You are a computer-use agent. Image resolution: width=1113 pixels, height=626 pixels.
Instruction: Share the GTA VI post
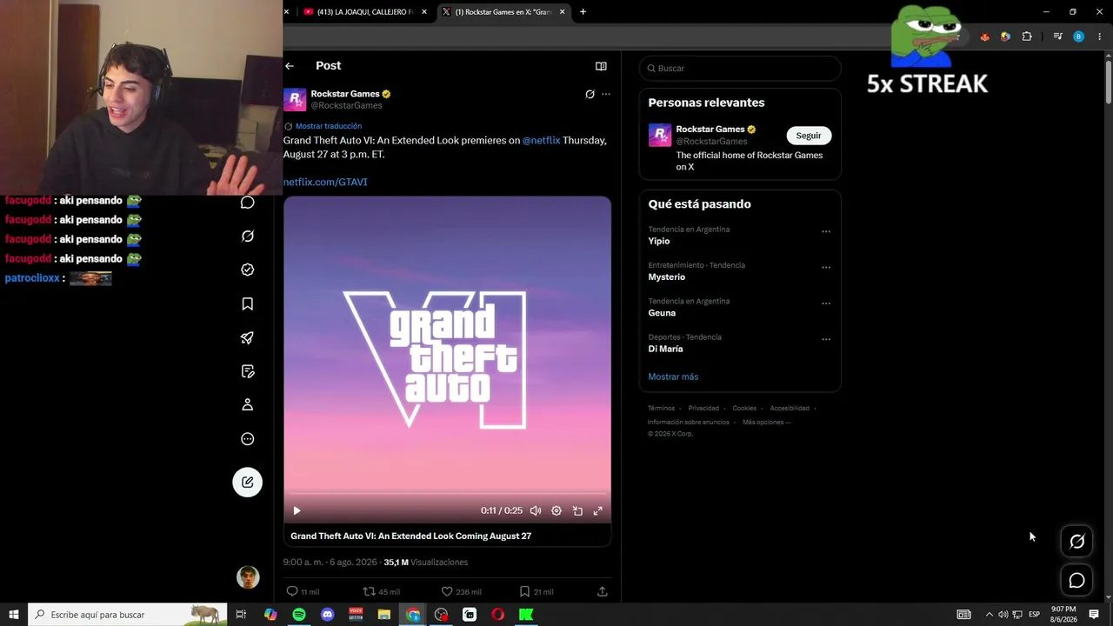tap(602, 591)
